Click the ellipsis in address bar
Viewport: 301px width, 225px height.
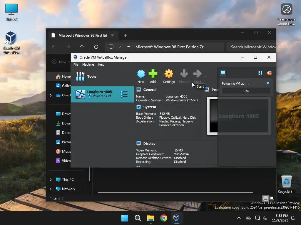tap(128, 47)
